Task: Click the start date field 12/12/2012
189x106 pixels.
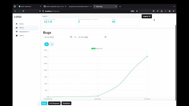Action: (58, 37)
